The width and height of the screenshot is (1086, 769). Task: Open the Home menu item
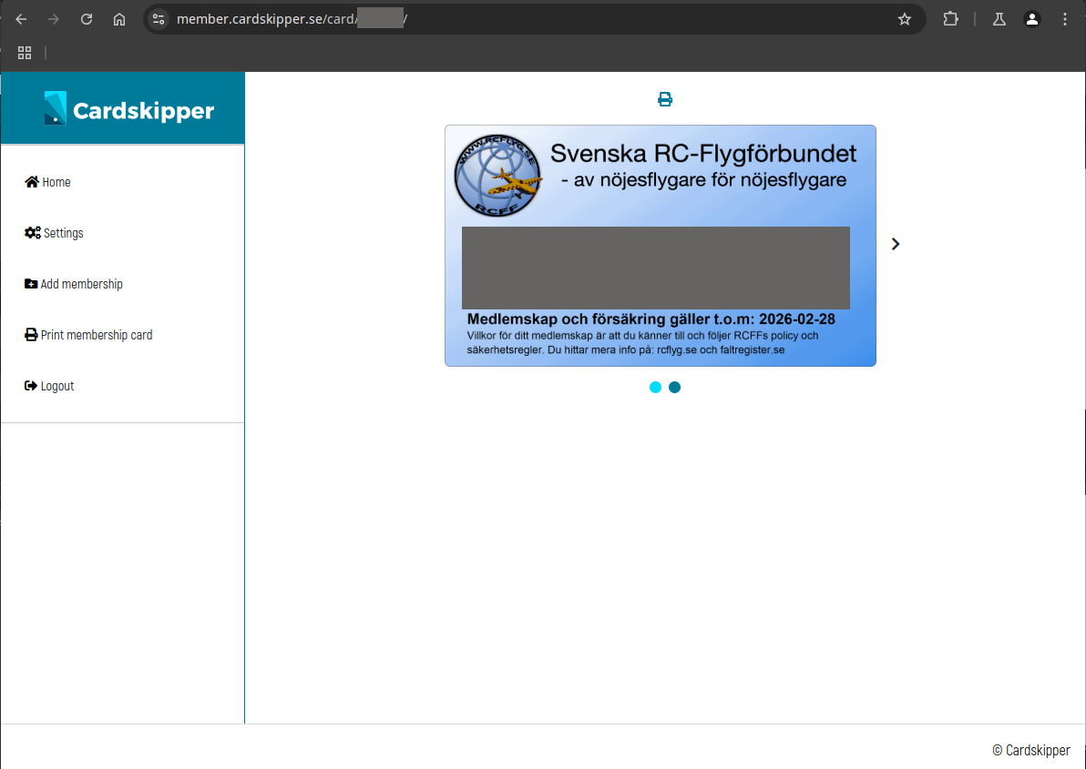point(47,182)
